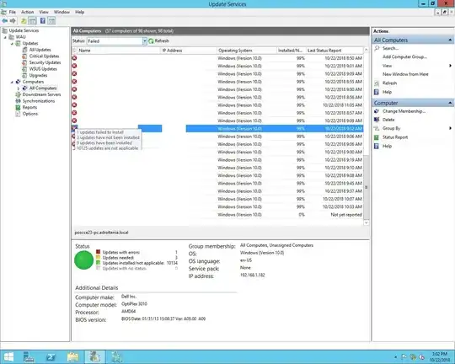Click Add Computer Group action

pos(404,57)
